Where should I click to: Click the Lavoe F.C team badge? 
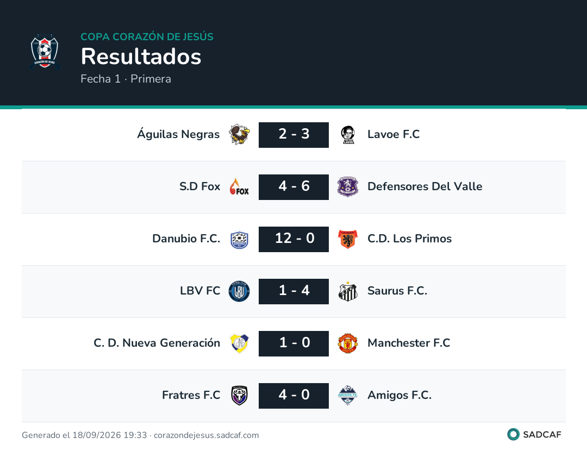click(348, 135)
